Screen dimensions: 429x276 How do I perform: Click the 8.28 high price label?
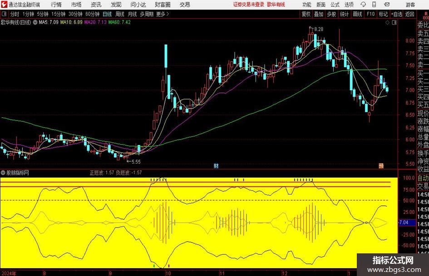click(319, 29)
